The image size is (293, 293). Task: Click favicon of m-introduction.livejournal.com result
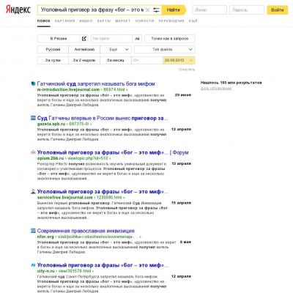(x=33, y=84)
